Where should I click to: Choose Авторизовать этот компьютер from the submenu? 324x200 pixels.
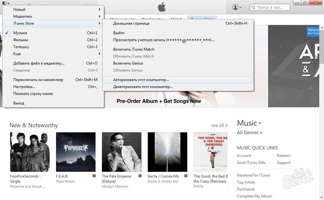click(x=141, y=80)
